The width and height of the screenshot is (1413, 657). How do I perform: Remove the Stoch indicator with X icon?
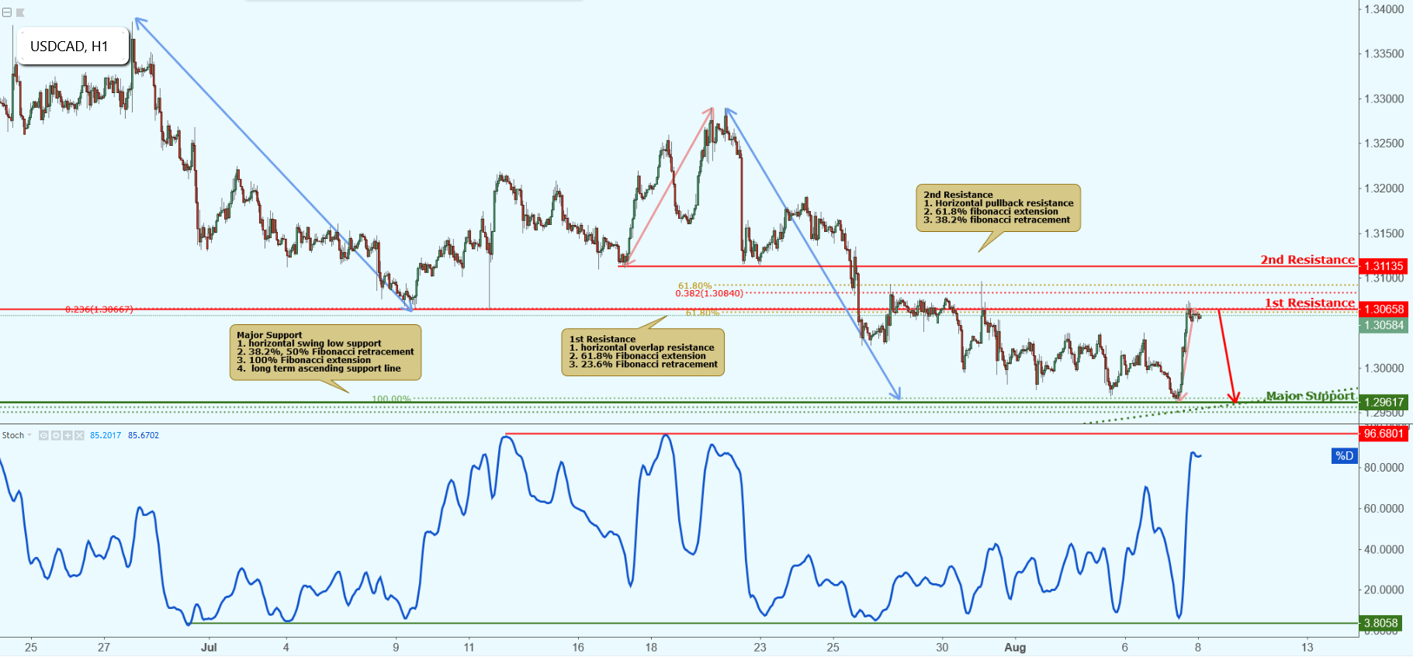click(x=78, y=435)
